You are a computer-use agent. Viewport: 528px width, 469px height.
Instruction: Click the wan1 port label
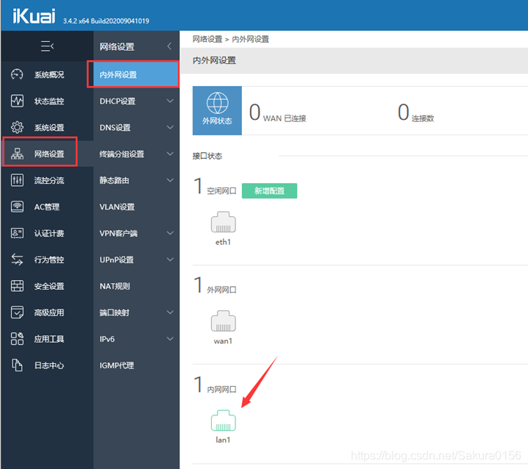(x=223, y=341)
